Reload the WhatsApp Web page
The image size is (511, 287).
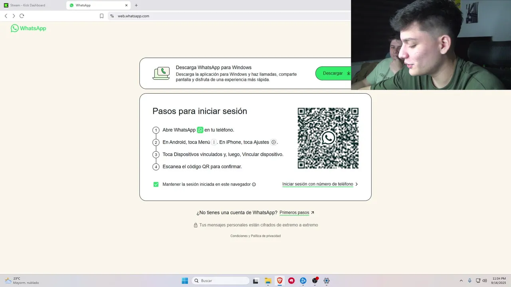click(x=22, y=16)
